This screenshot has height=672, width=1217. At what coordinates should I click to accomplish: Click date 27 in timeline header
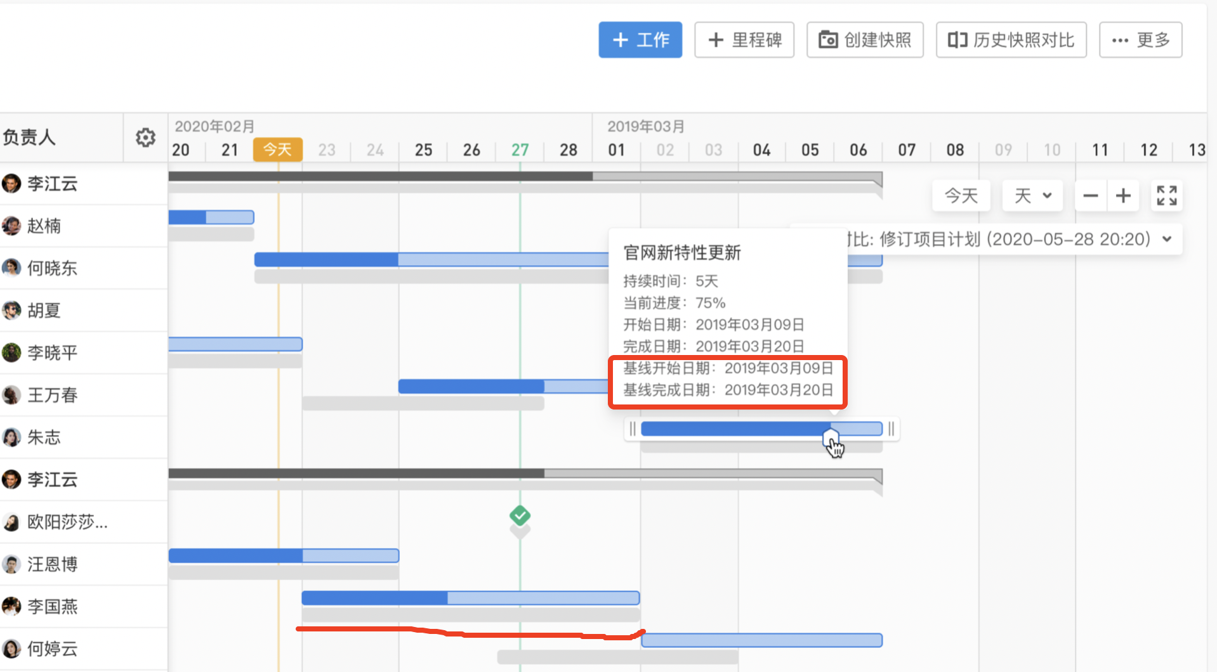pyautogui.click(x=520, y=150)
